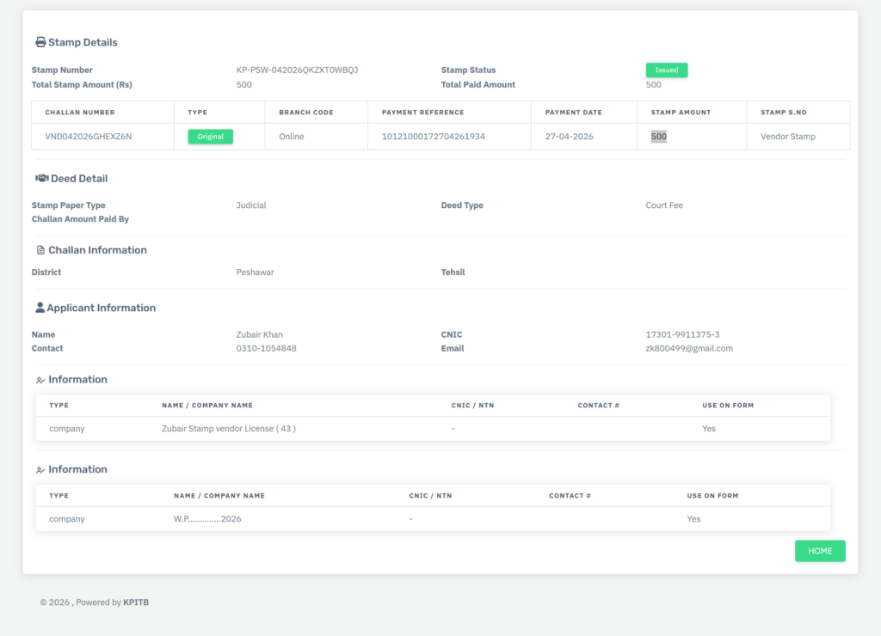881x636 pixels.
Task: Click the CHALLAN NUMBER column header
Action: 80,113
